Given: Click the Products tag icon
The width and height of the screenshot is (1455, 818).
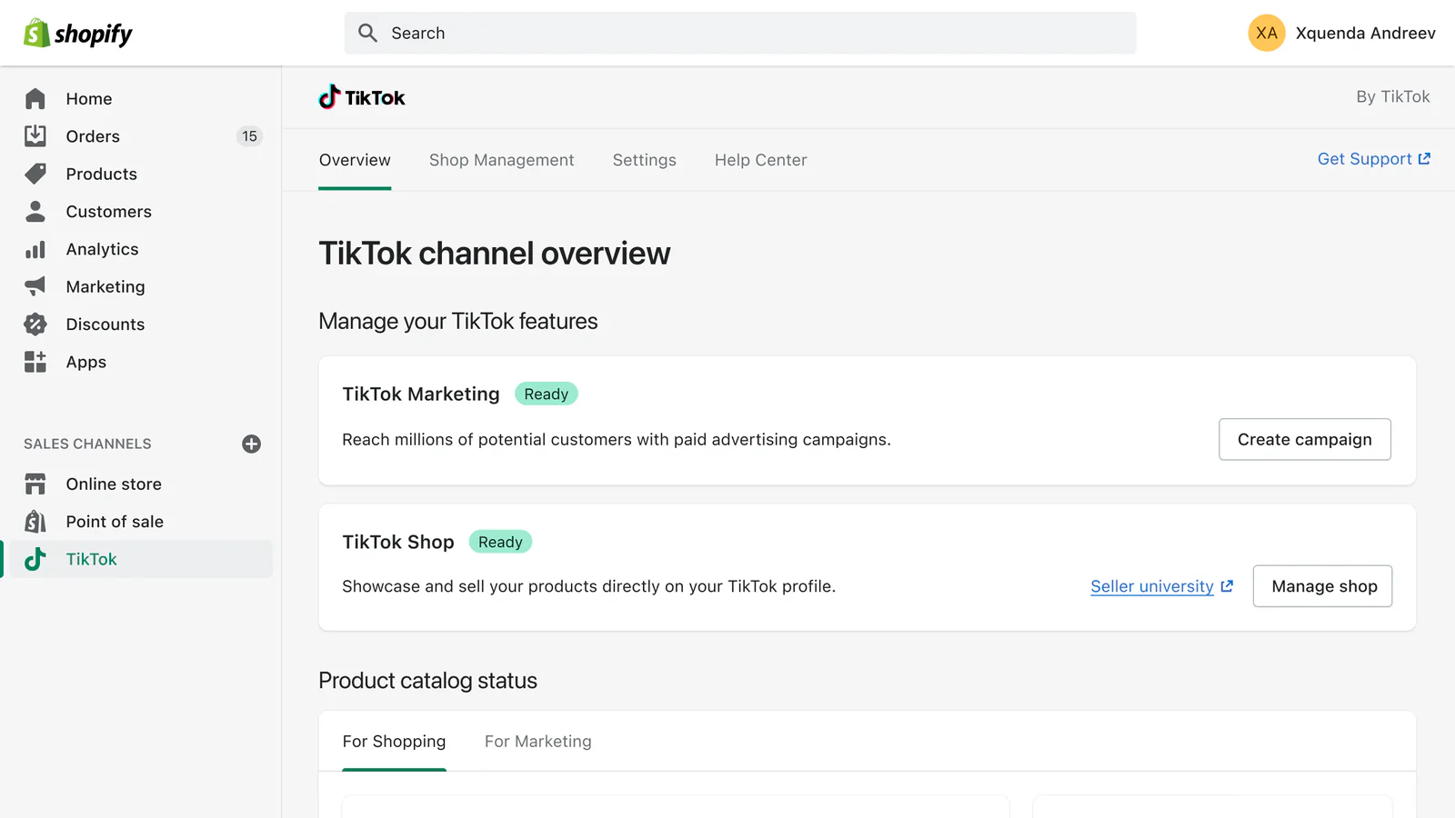Looking at the screenshot, I should [x=35, y=174].
